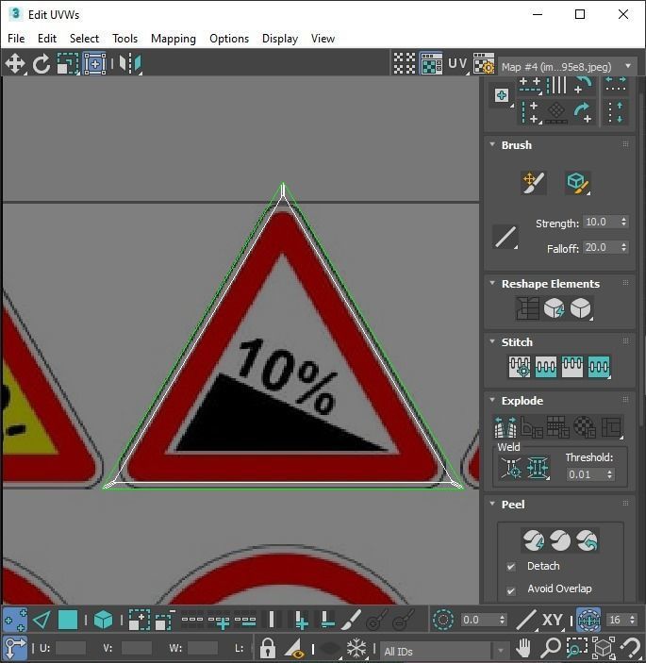
Task: Select the Zoom magnifier tool
Action: point(551,647)
